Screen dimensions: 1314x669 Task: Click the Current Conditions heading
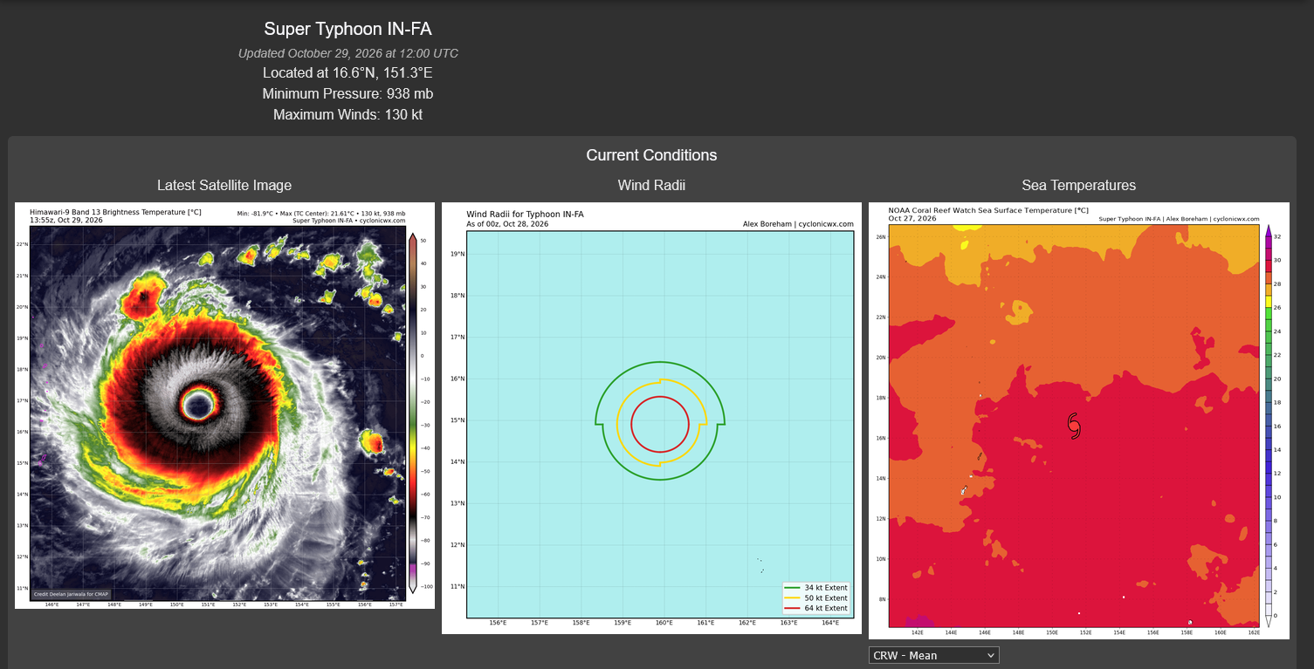(651, 155)
